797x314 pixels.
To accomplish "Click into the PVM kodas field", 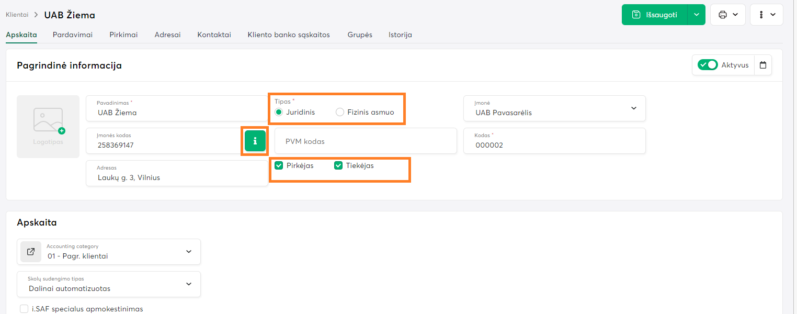I will pos(365,141).
